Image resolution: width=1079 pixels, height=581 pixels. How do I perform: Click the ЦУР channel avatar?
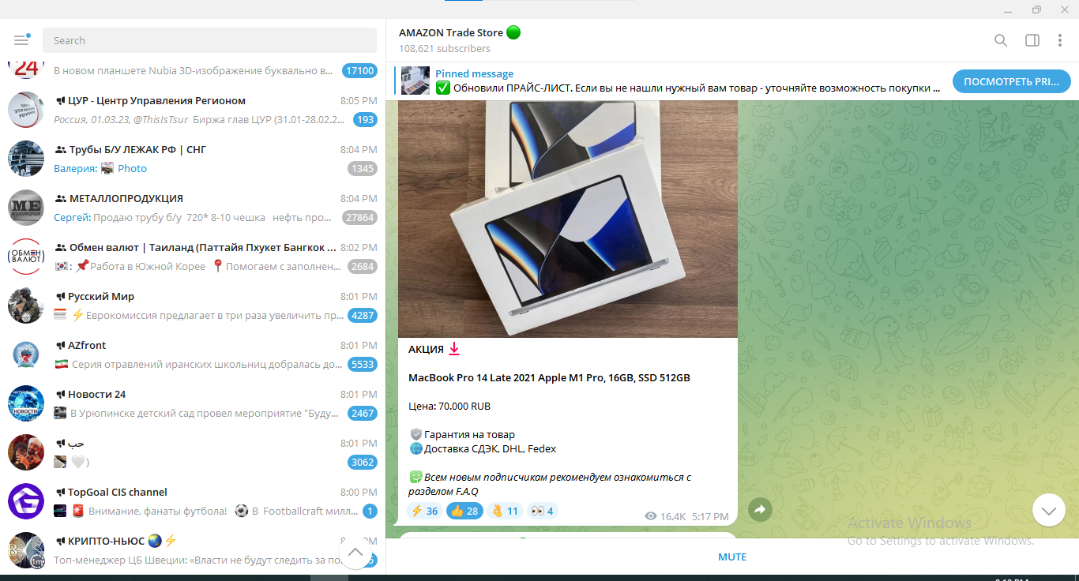coord(26,110)
